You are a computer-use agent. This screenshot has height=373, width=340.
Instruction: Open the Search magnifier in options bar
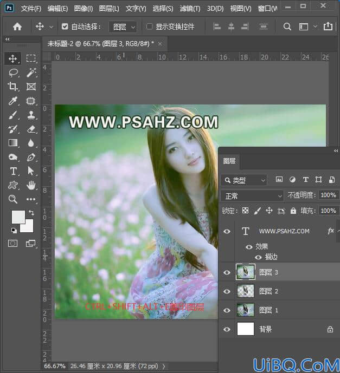point(287,27)
